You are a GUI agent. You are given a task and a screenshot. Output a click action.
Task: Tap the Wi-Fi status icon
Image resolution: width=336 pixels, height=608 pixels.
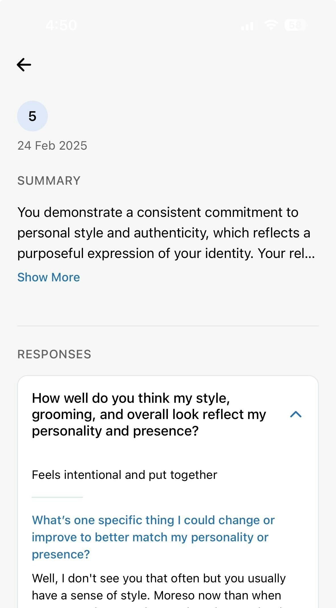coord(271,25)
